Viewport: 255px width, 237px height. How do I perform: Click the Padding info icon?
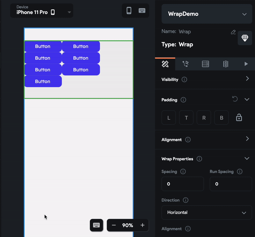tap(183, 100)
